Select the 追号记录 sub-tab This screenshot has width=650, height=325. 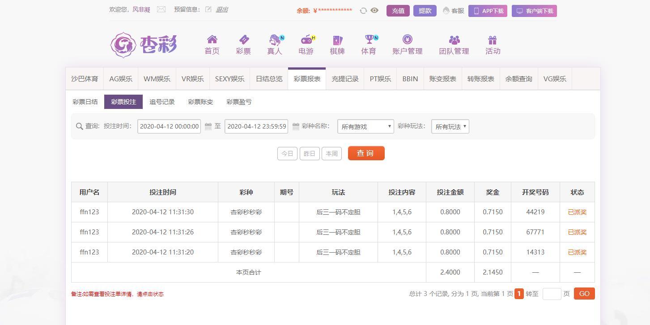(x=162, y=102)
